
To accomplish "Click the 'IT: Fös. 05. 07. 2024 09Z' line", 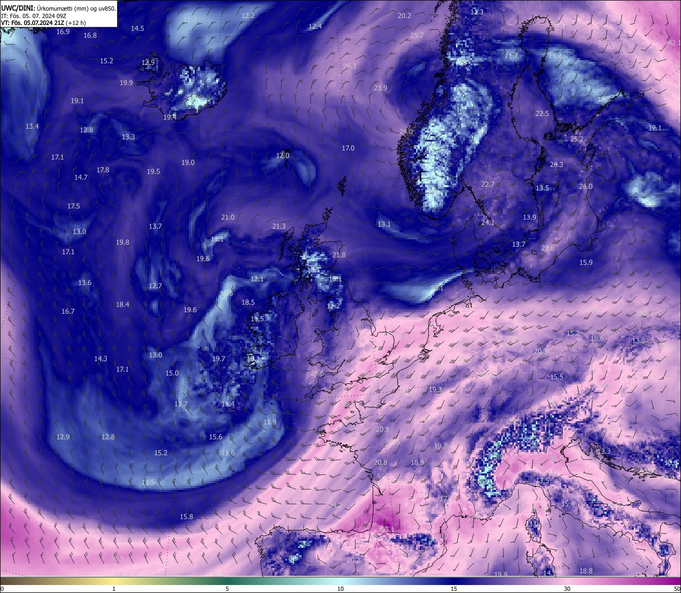I will [34, 16].
